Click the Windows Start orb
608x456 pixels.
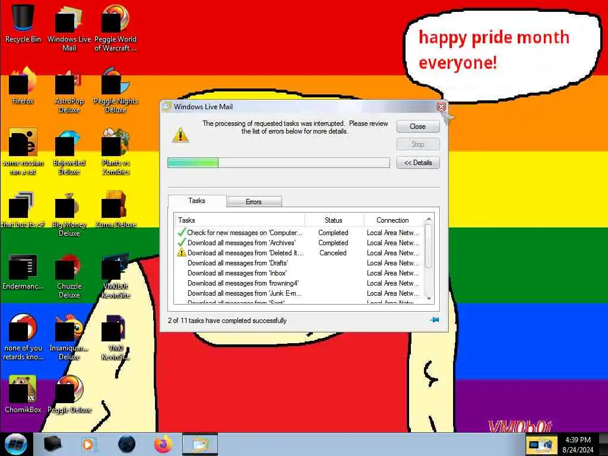(16, 444)
